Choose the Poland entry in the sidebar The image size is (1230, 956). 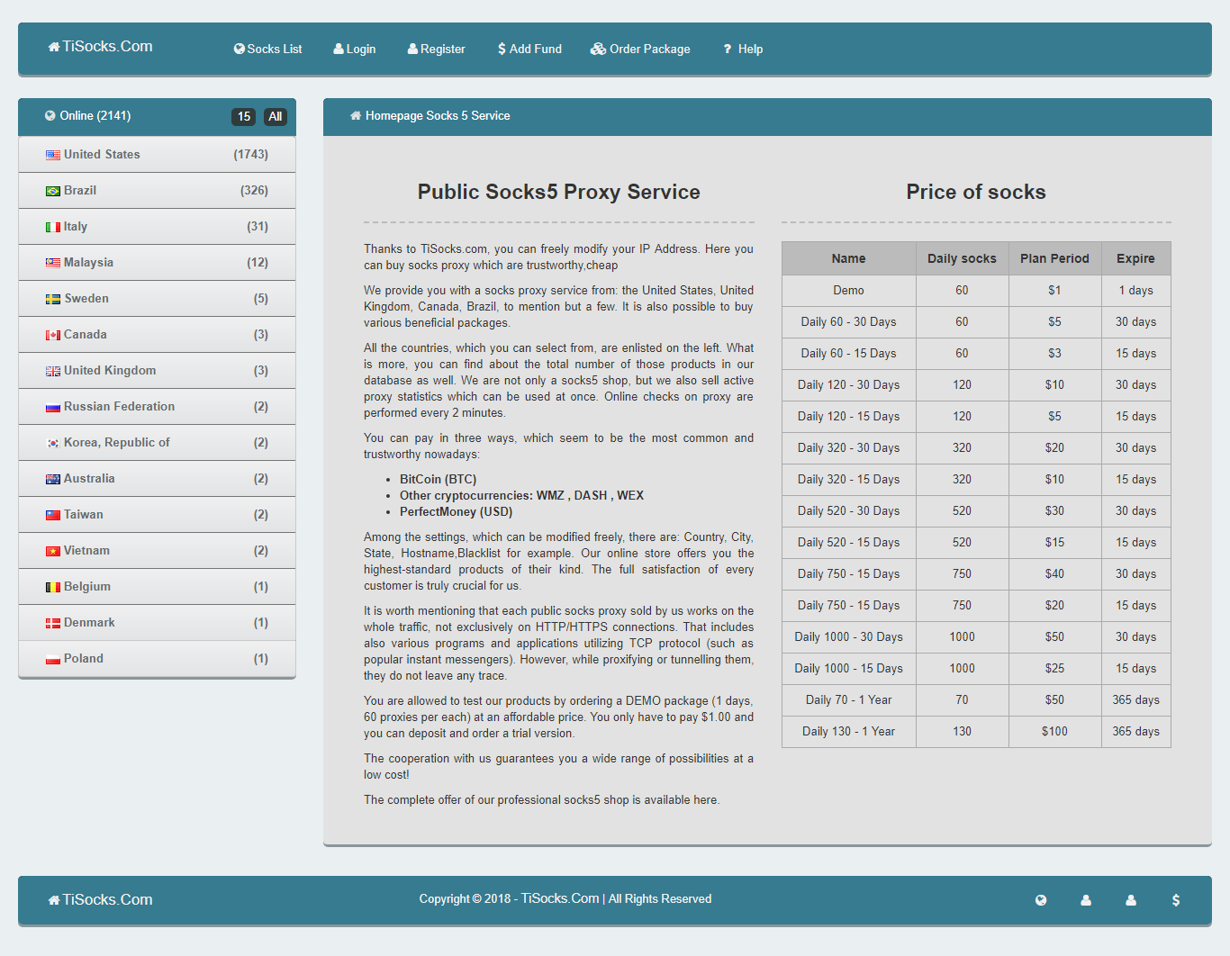click(x=84, y=659)
